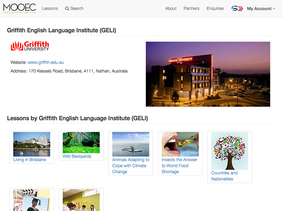Screen dimensions: 282x211
Task: Open the Enquiries page
Action: (215, 8)
